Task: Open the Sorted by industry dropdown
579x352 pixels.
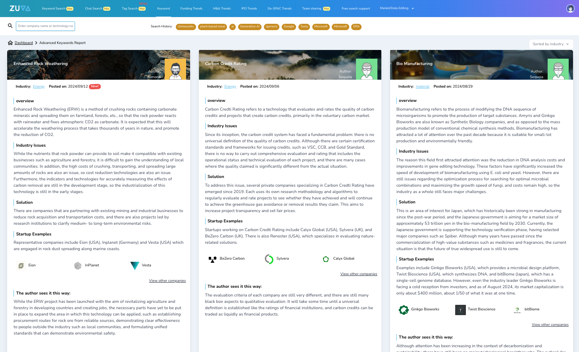Action: [551, 44]
